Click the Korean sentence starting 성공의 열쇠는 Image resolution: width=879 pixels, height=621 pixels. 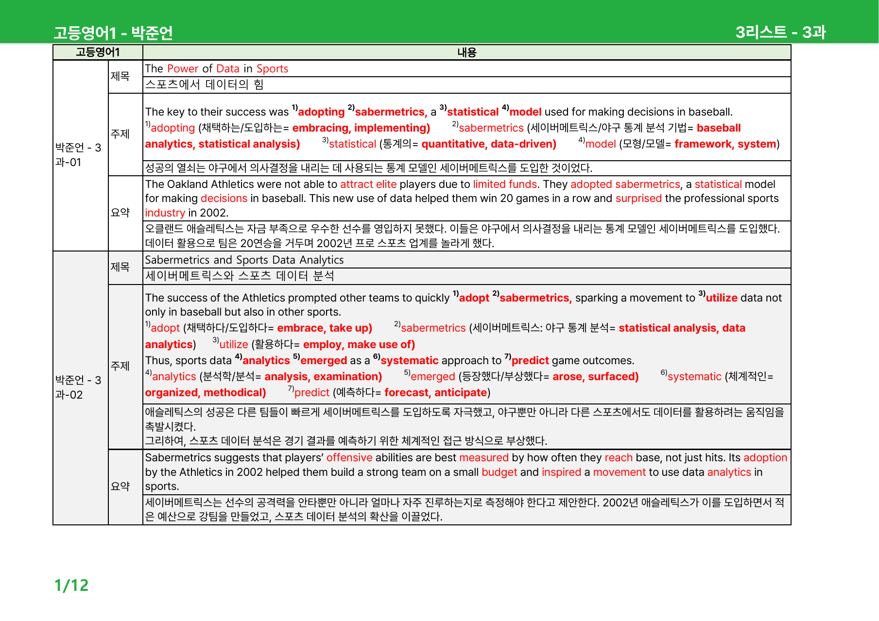click(369, 168)
